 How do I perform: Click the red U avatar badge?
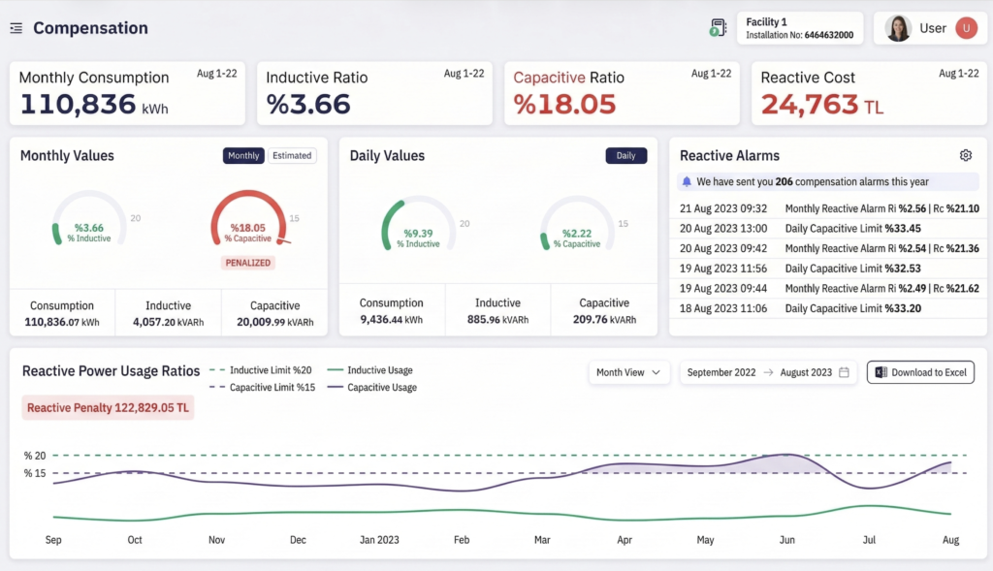965,28
